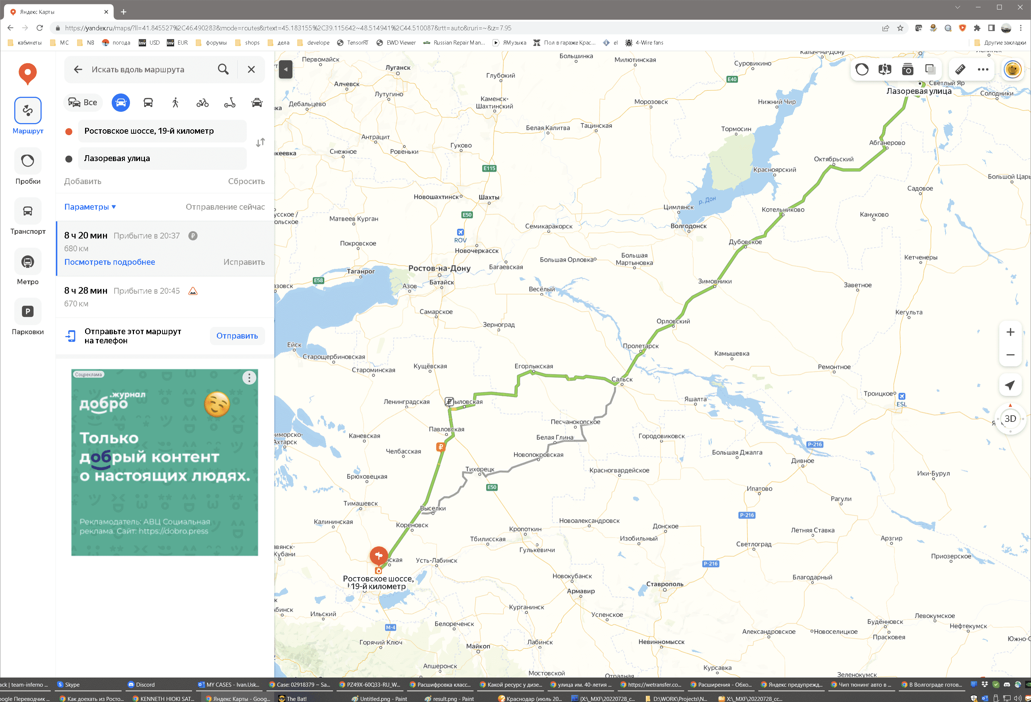1031x702 pixels.
Task: Collapse the left side panel arrow
Action: coord(286,69)
